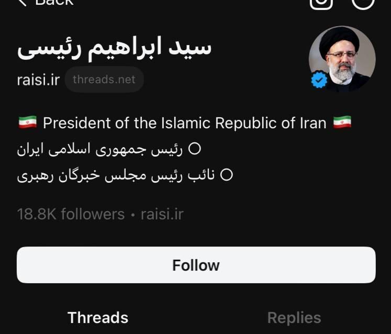Image resolution: width=391 pixels, height=334 pixels.
Task: Tap the Back chevron arrow
Action: [x=22, y=2]
